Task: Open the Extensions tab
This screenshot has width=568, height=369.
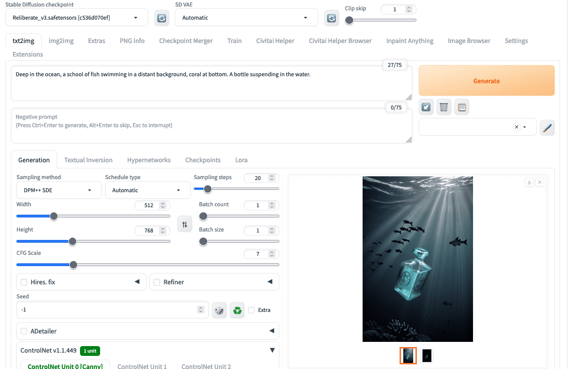Action: tap(28, 54)
